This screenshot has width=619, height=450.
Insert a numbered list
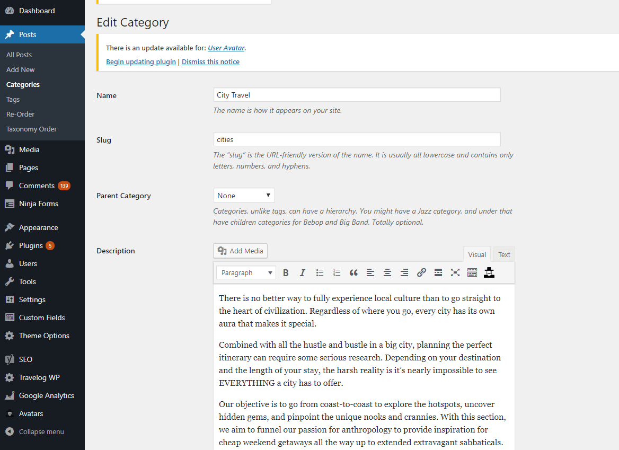coord(337,272)
